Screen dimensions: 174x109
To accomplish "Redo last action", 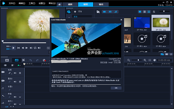I will click(x=37, y=60).
